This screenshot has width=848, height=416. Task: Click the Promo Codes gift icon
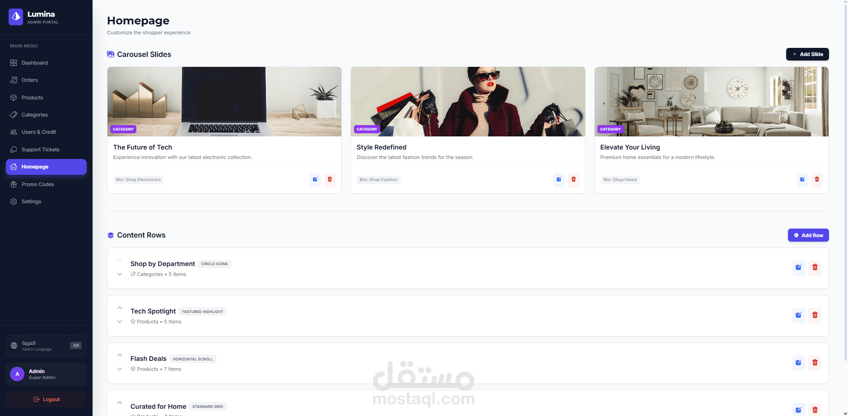[x=14, y=184]
